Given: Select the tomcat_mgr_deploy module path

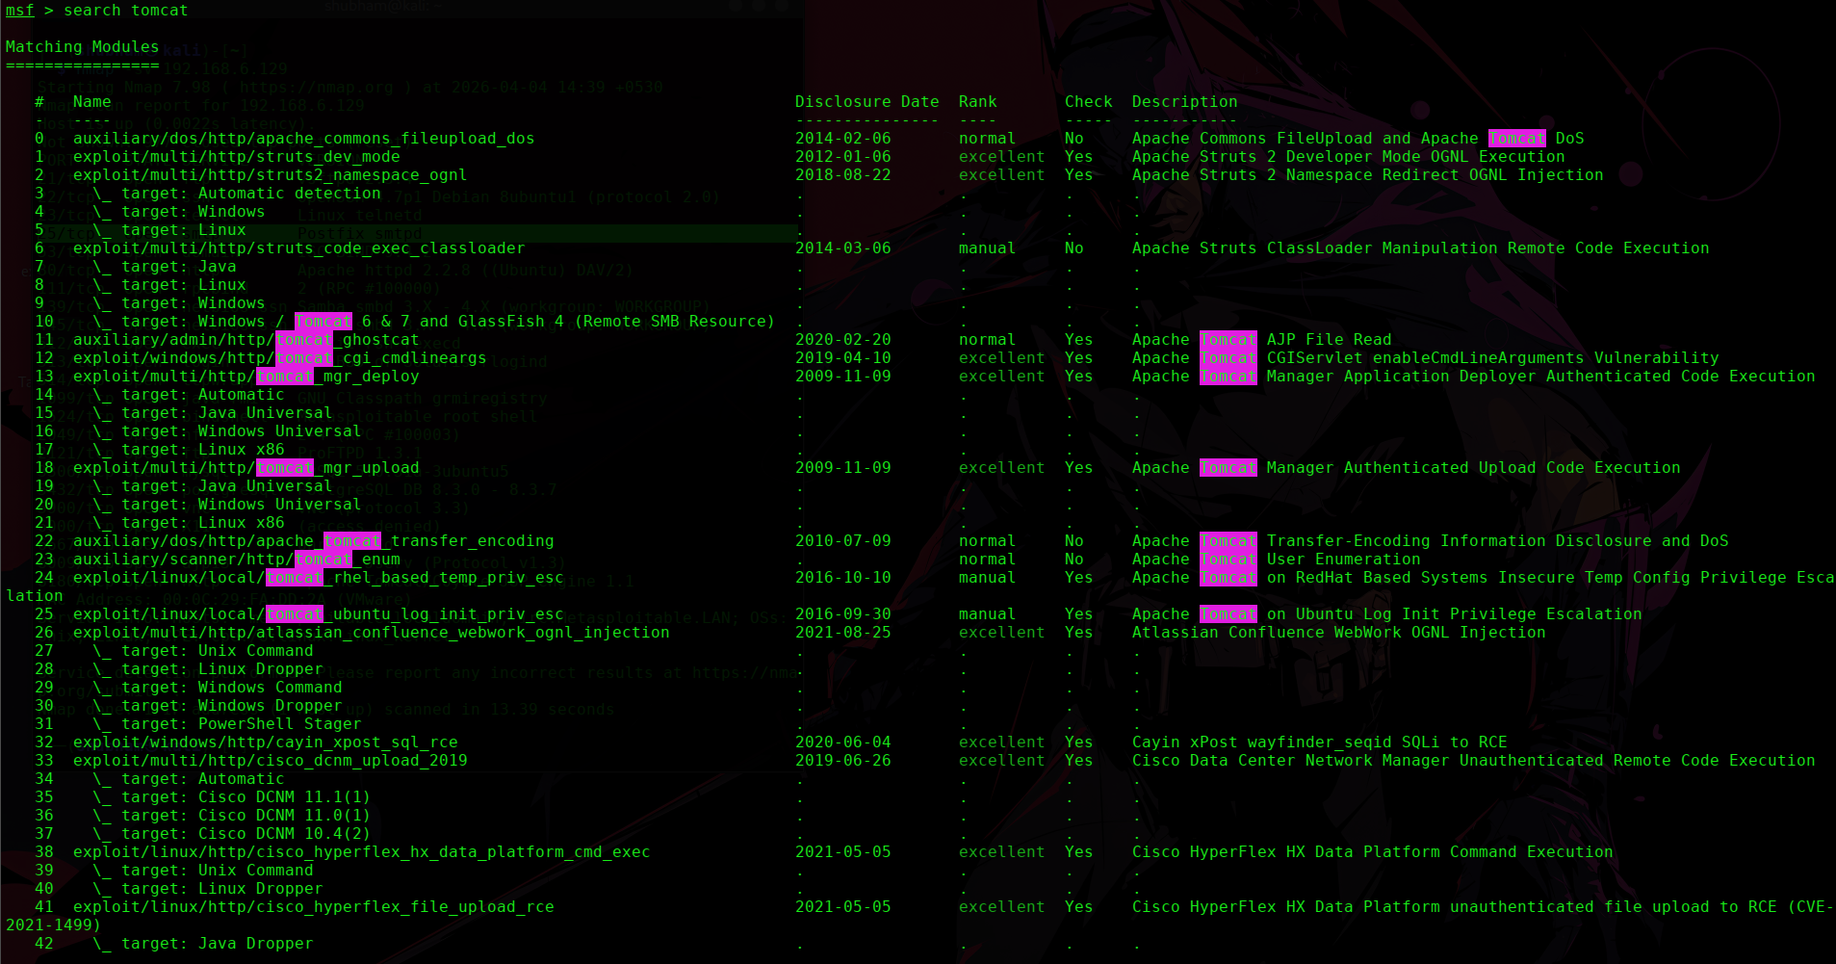Looking at the screenshot, I should pyautogui.click(x=246, y=377).
